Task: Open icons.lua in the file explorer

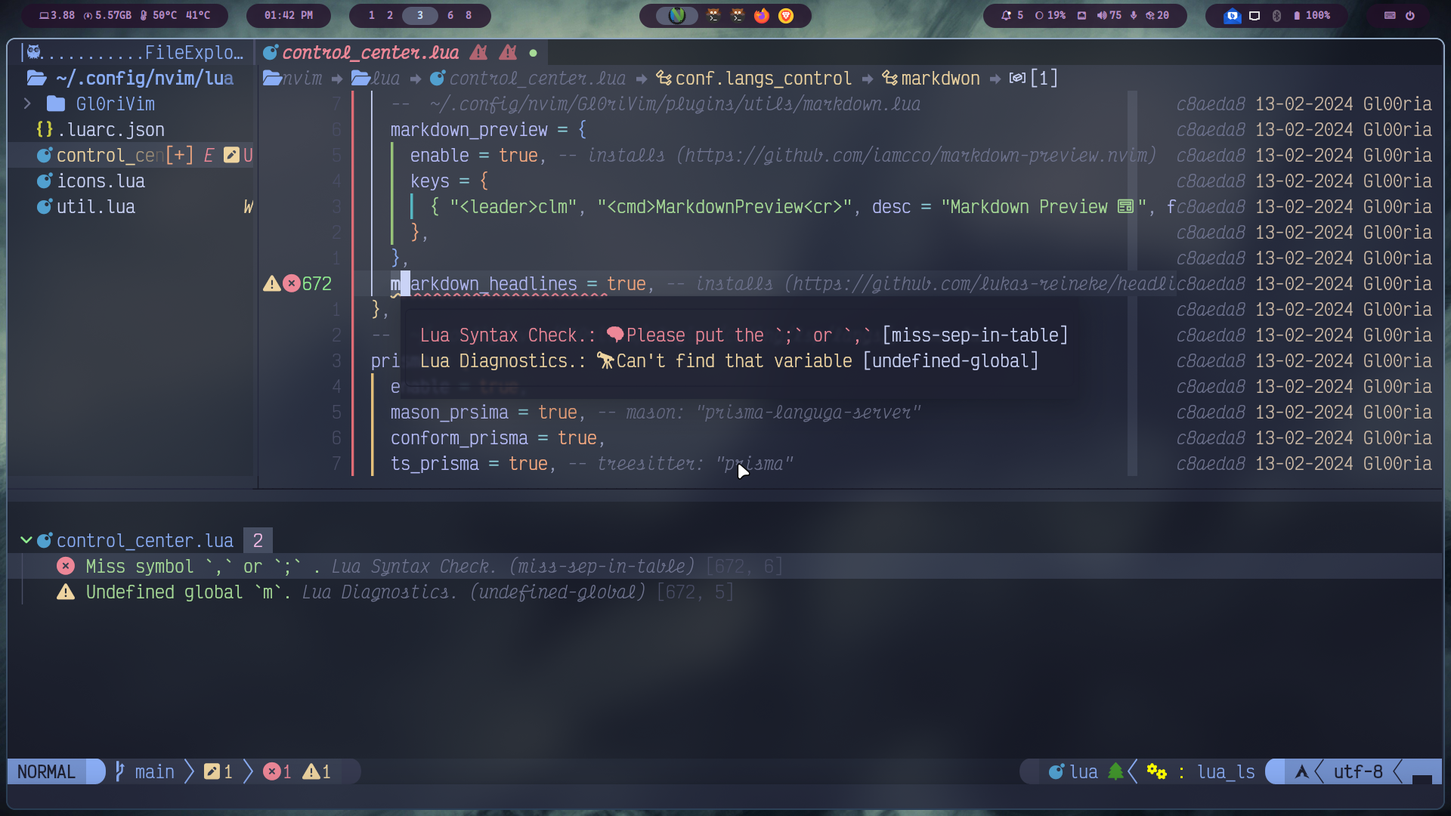Action: [101, 181]
